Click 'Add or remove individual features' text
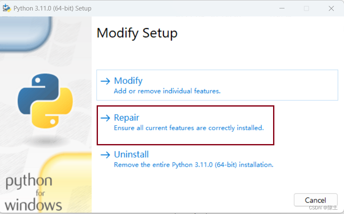The width and height of the screenshot is (344, 214). [167, 91]
